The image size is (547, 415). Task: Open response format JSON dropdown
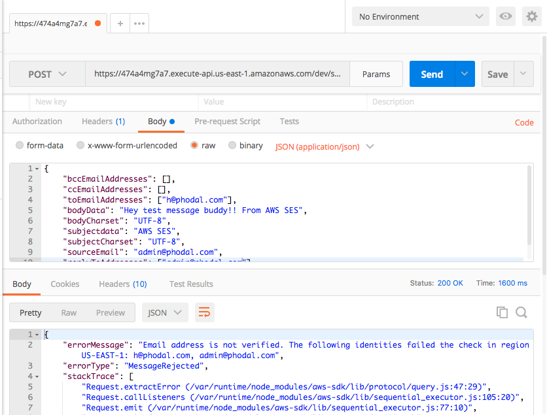[165, 312]
